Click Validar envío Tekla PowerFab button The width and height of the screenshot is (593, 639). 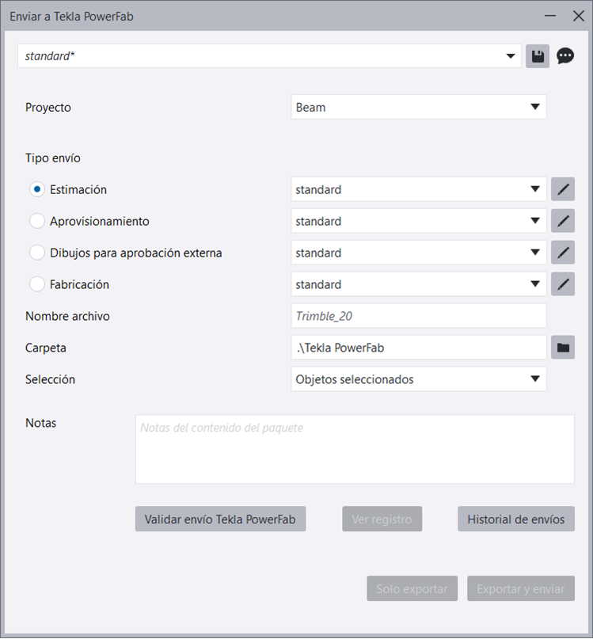pos(220,519)
